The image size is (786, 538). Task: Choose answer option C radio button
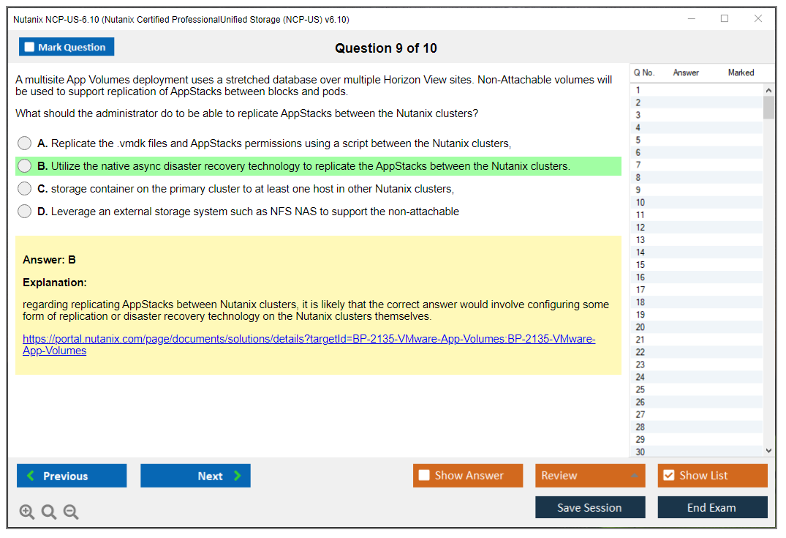(x=23, y=189)
